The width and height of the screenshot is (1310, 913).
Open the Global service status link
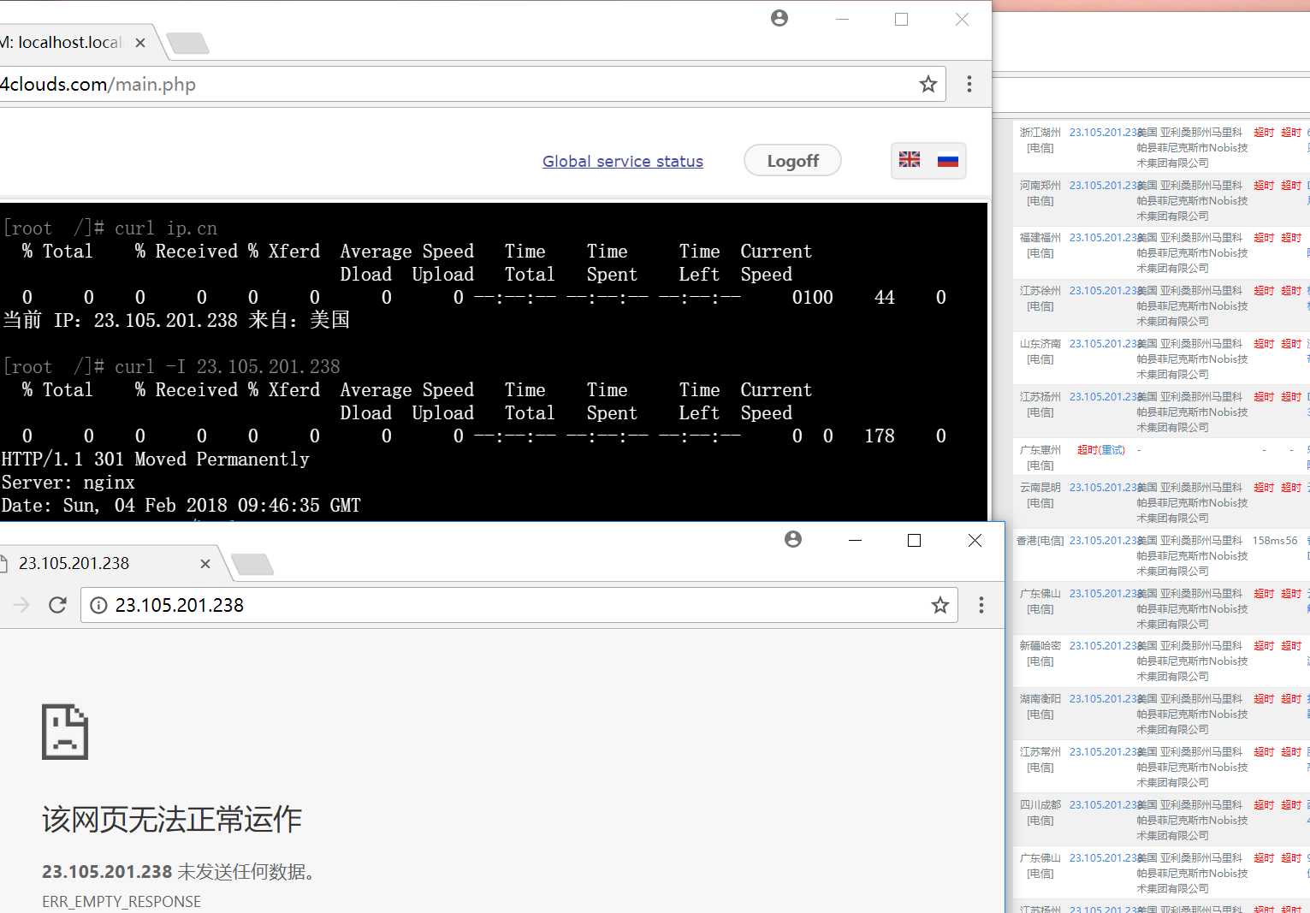(x=623, y=161)
